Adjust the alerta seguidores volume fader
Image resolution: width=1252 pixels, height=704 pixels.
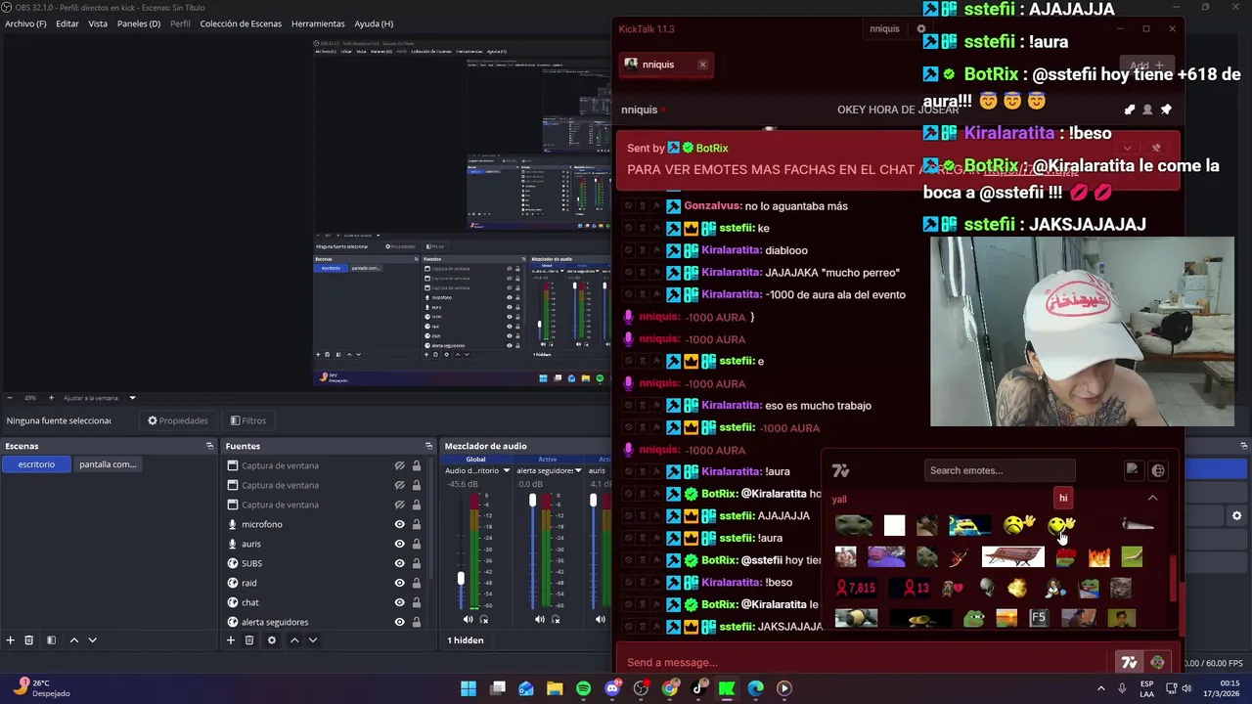(x=533, y=502)
